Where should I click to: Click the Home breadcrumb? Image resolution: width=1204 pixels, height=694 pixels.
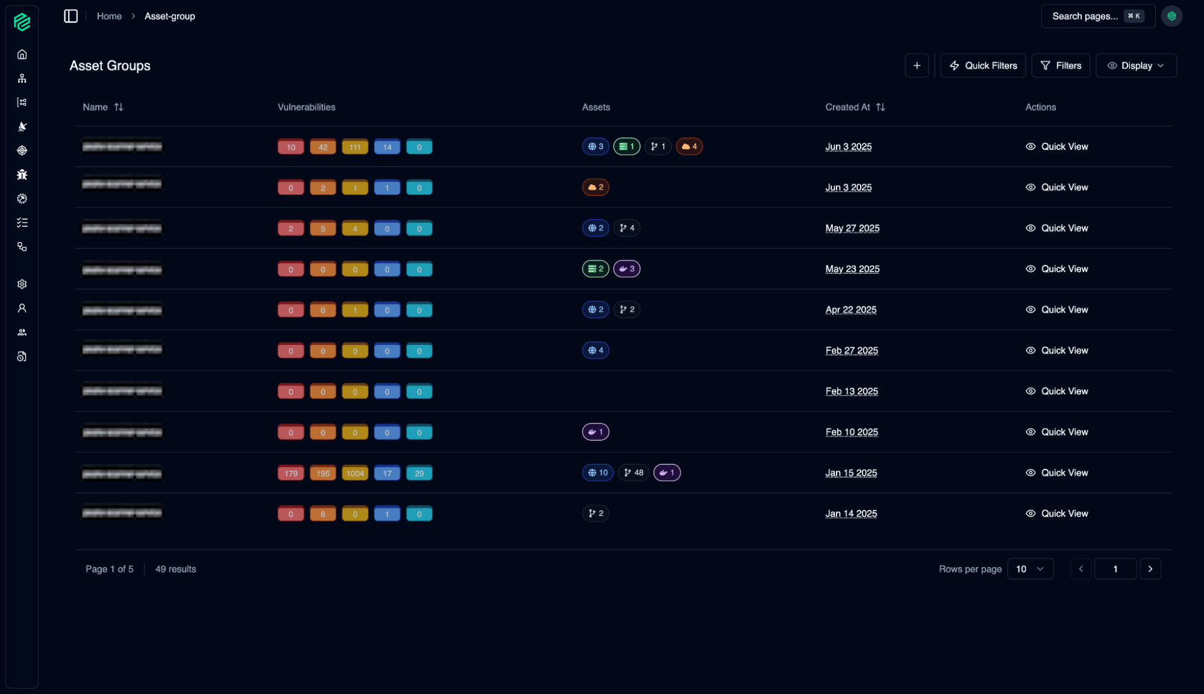tap(109, 16)
